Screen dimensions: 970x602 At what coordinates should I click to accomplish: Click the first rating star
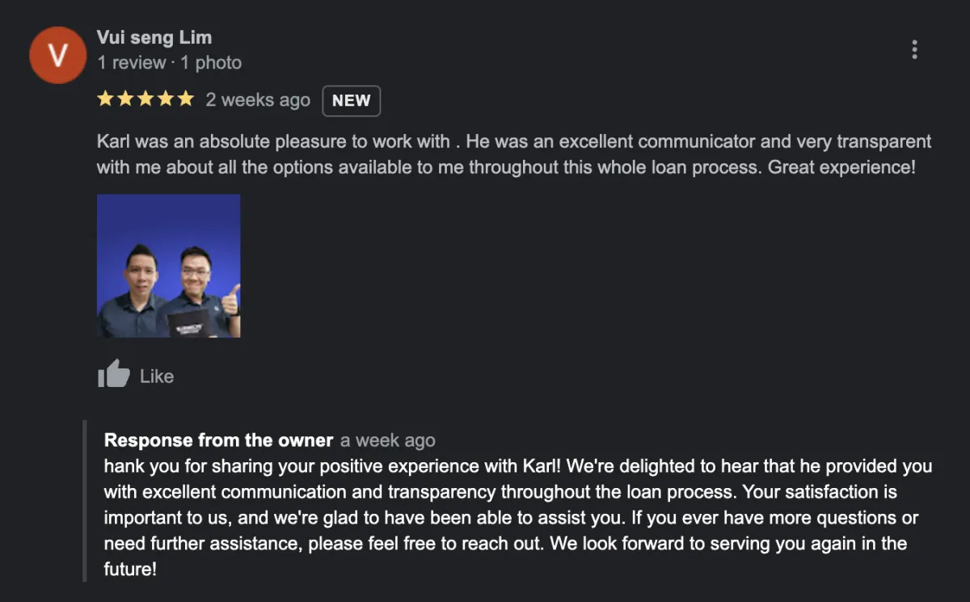105,99
